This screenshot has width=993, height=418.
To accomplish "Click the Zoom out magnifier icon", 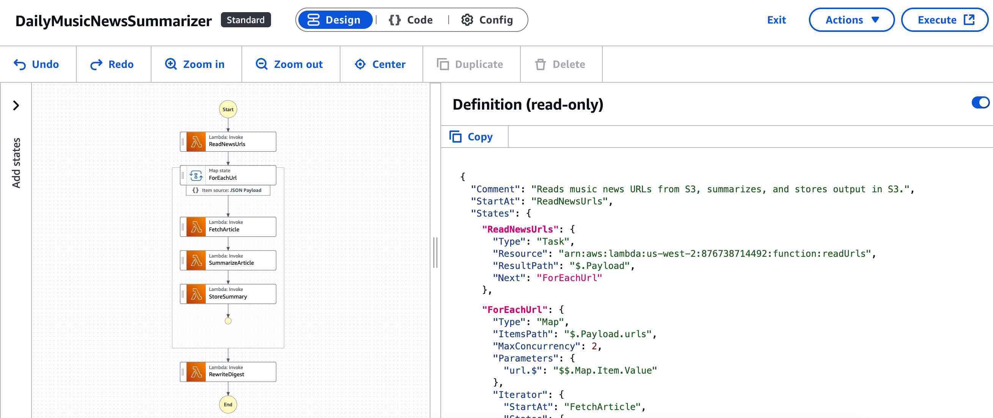I will tap(262, 64).
